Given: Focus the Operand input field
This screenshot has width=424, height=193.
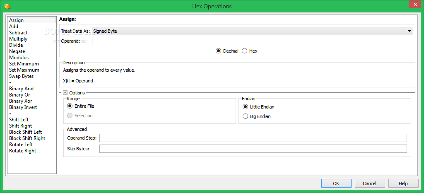Looking at the screenshot, I should [253, 41].
